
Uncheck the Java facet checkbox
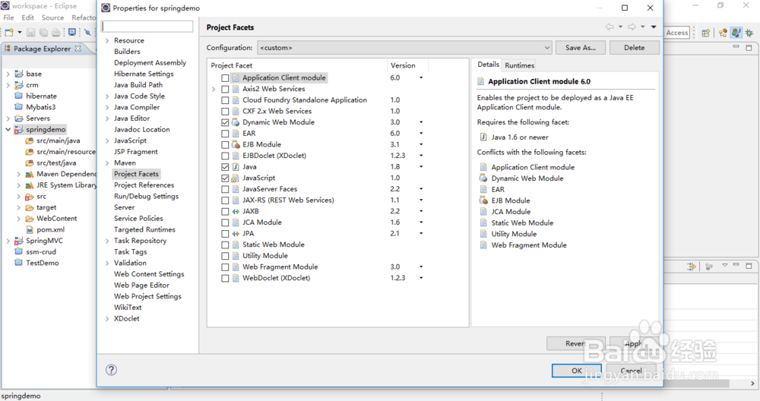tap(225, 167)
